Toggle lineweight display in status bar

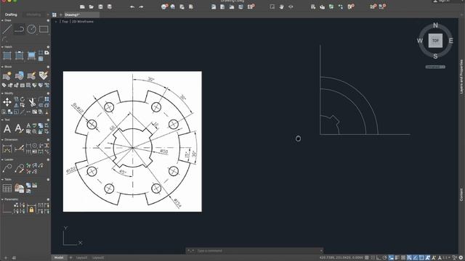(x=397, y=258)
